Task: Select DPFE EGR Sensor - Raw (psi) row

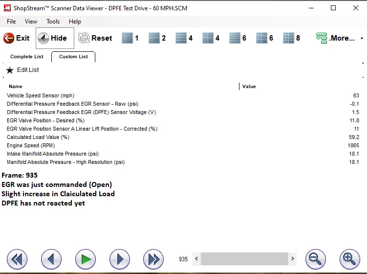Action: point(183,104)
